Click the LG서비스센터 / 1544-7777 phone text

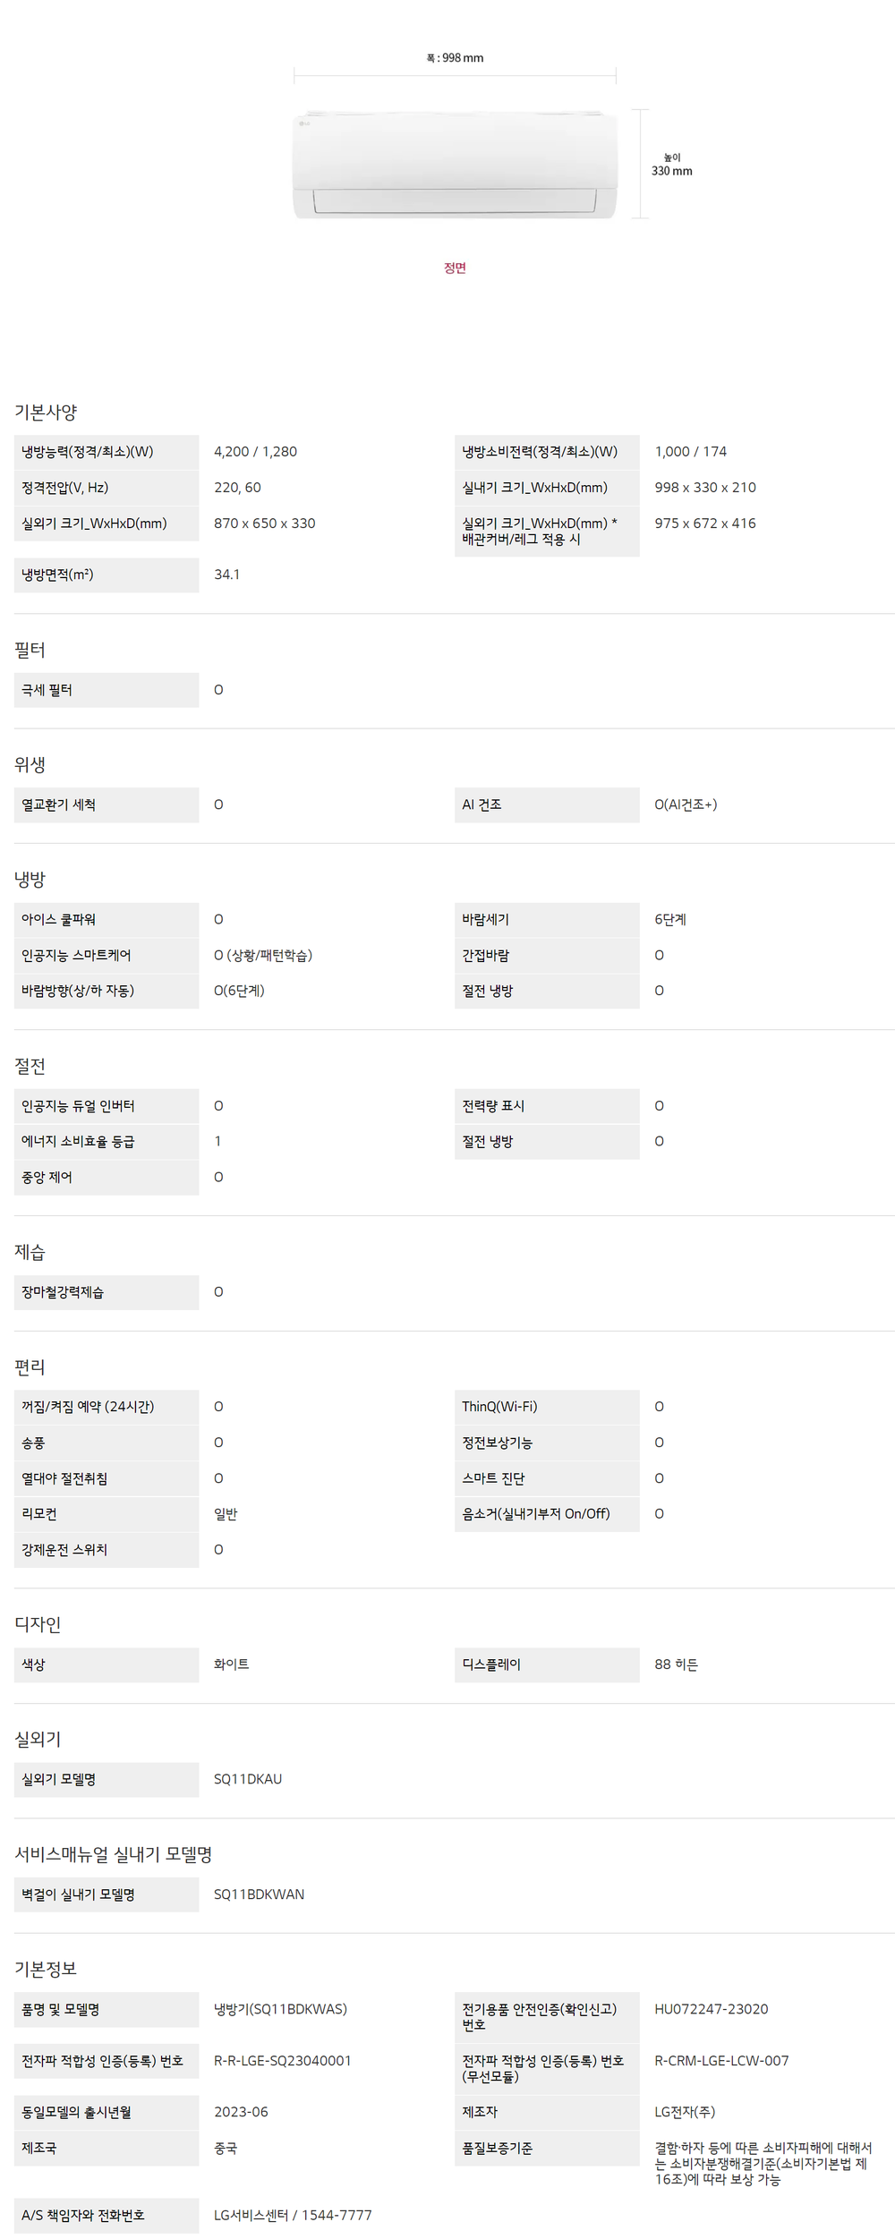293,2215
